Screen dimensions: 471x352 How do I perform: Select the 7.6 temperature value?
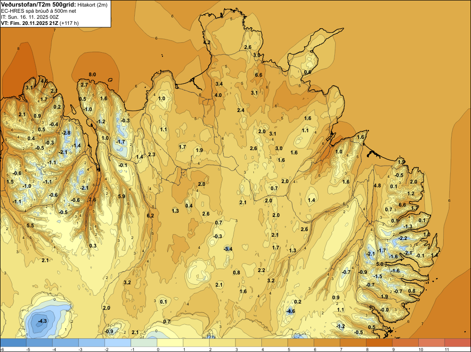pyautogui.click(x=92, y=200)
